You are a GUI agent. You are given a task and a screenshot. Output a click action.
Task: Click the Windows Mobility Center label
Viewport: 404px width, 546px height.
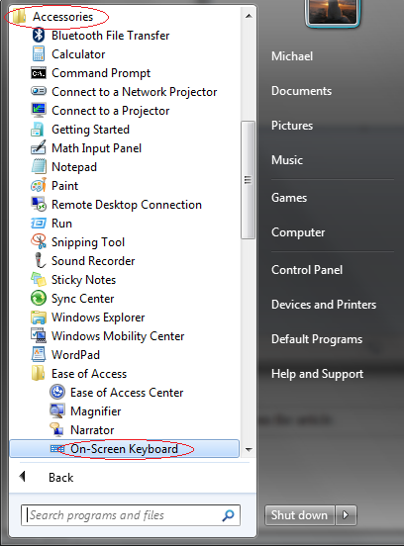(x=118, y=336)
